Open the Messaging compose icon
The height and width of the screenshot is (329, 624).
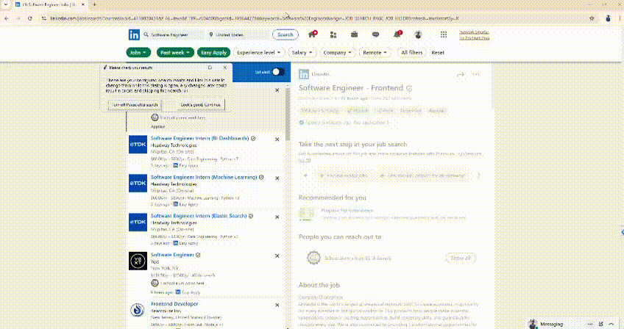pos(600,323)
